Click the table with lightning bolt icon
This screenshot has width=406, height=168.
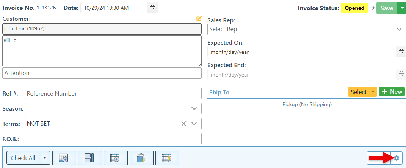[x=167, y=158]
